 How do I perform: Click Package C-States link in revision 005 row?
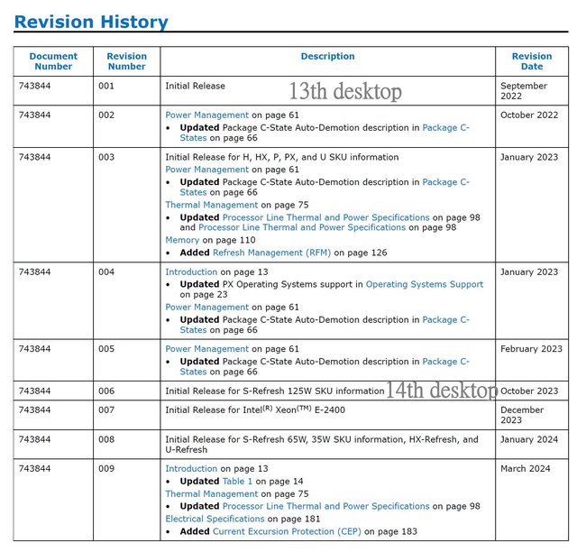[x=445, y=362]
